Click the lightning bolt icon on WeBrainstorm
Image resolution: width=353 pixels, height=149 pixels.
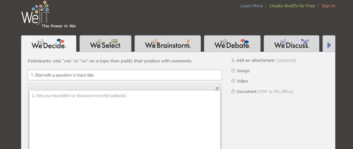(188, 42)
